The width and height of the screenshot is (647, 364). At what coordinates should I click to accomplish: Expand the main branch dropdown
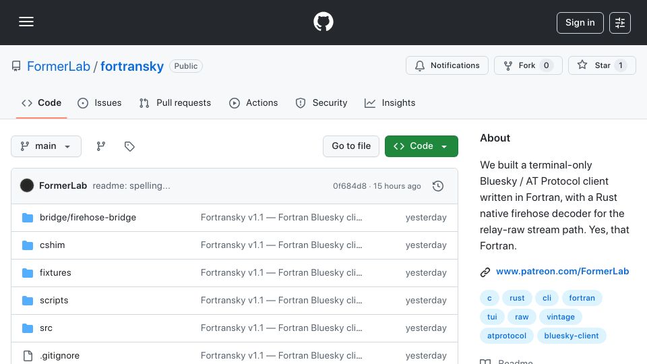click(47, 146)
